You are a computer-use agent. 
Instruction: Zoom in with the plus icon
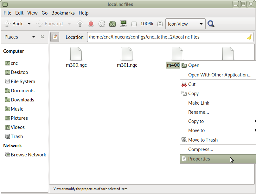point(160,24)
